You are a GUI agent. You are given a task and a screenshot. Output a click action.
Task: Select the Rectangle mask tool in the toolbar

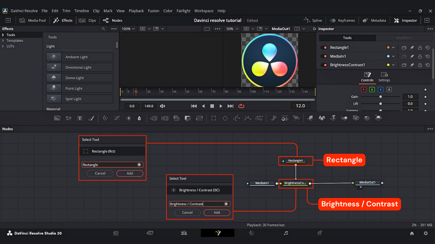tap(214, 118)
